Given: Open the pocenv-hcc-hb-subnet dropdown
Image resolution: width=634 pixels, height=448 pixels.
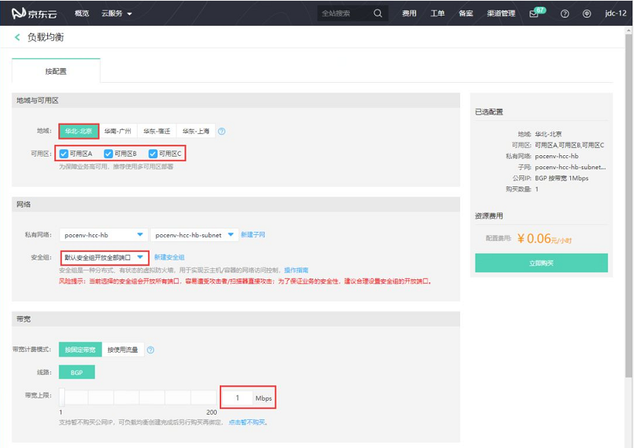Looking at the screenshot, I should click(x=194, y=234).
